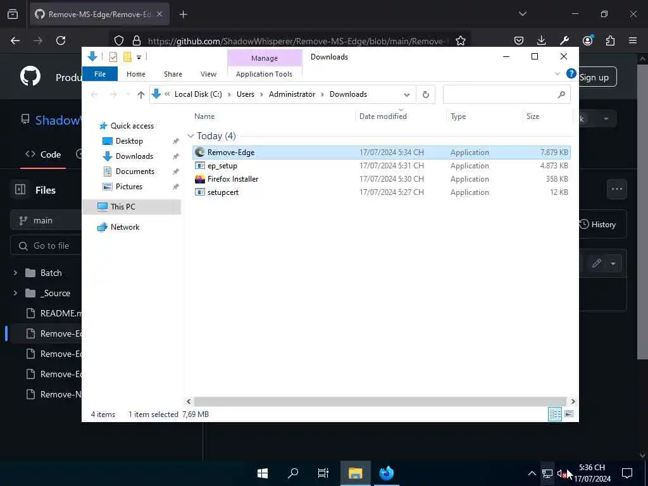
Task: Open Task View on the taskbar
Action: (x=323, y=473)
